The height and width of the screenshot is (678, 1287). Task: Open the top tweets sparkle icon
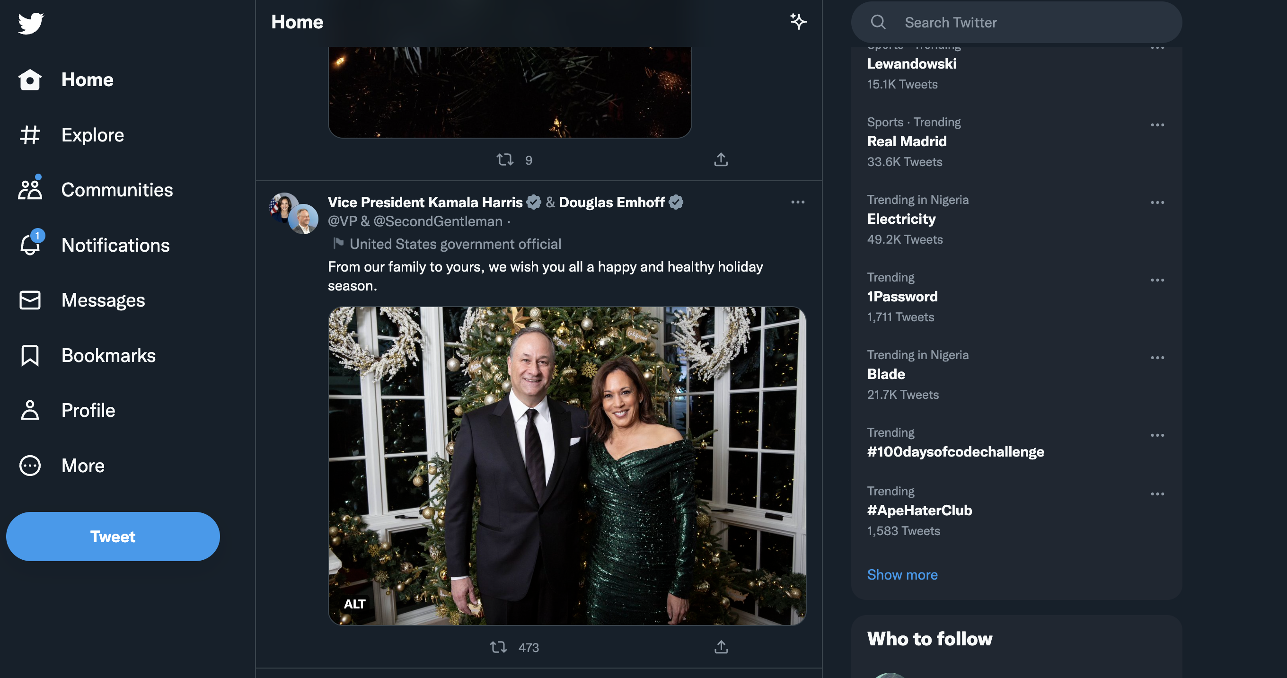pos(798,21)
